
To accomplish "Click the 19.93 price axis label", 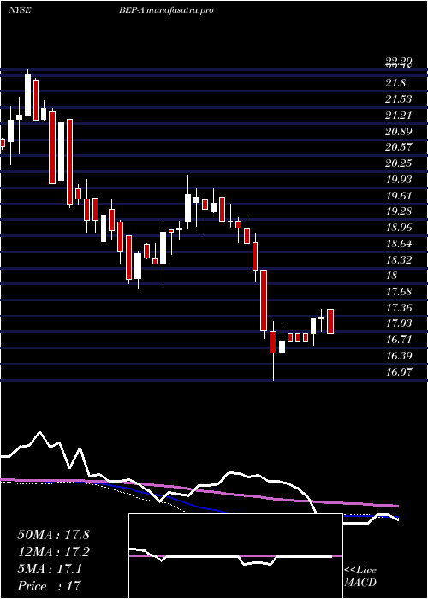I will [x=399, y=180].
